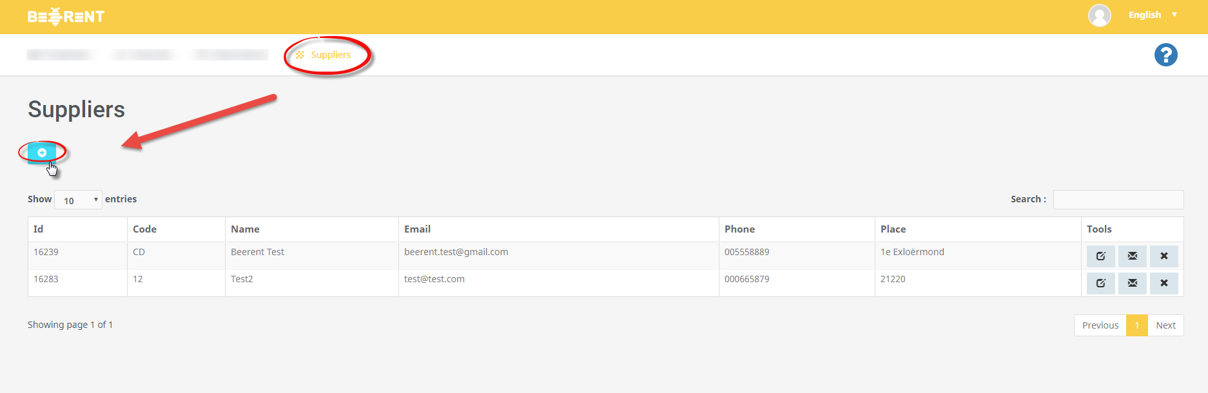Click the blue add supplier button
1208x393 pixels.
pos(42,153)
